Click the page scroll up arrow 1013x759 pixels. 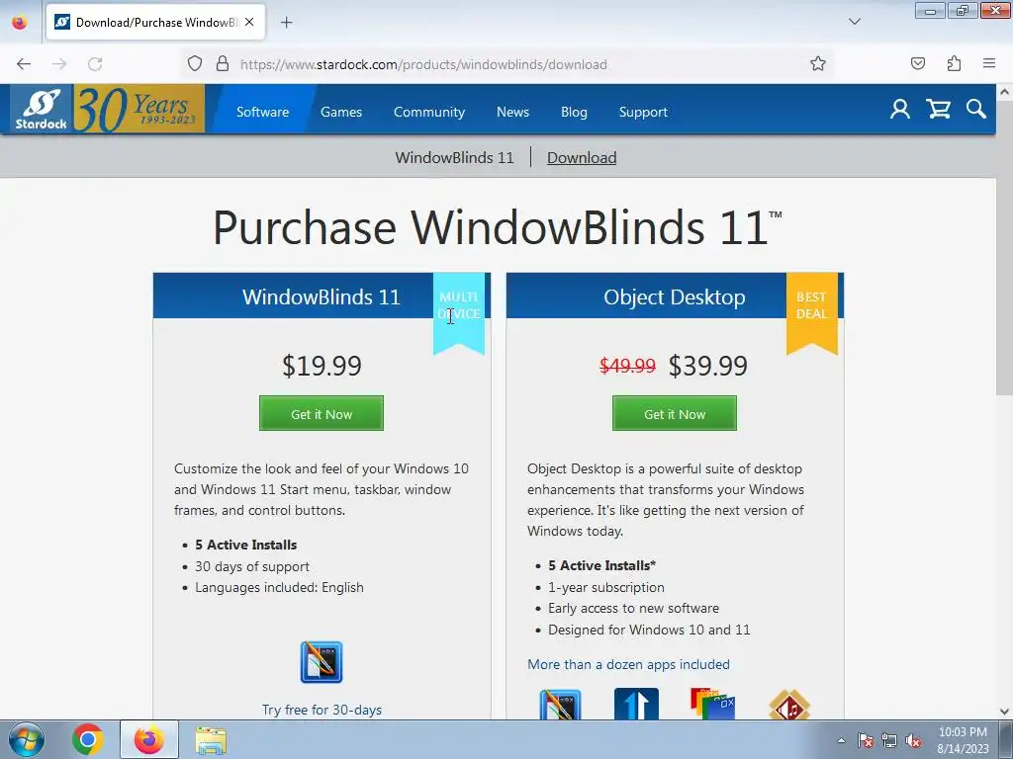1004,92
